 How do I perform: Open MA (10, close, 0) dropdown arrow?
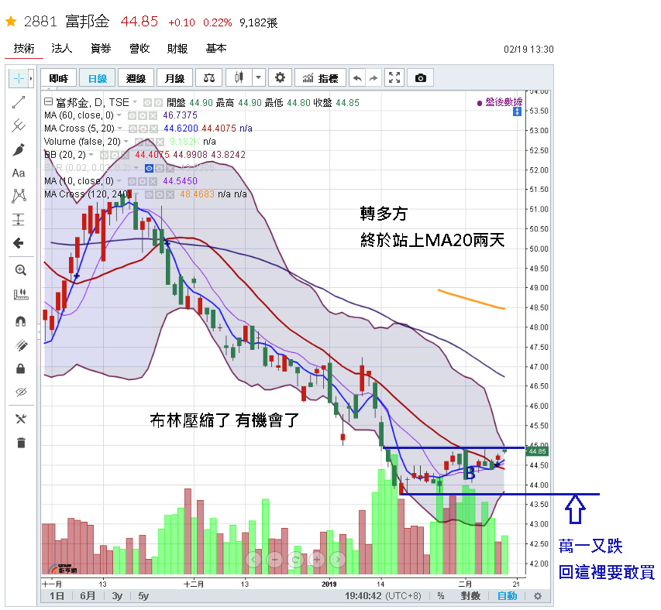(x=119, y=181)
